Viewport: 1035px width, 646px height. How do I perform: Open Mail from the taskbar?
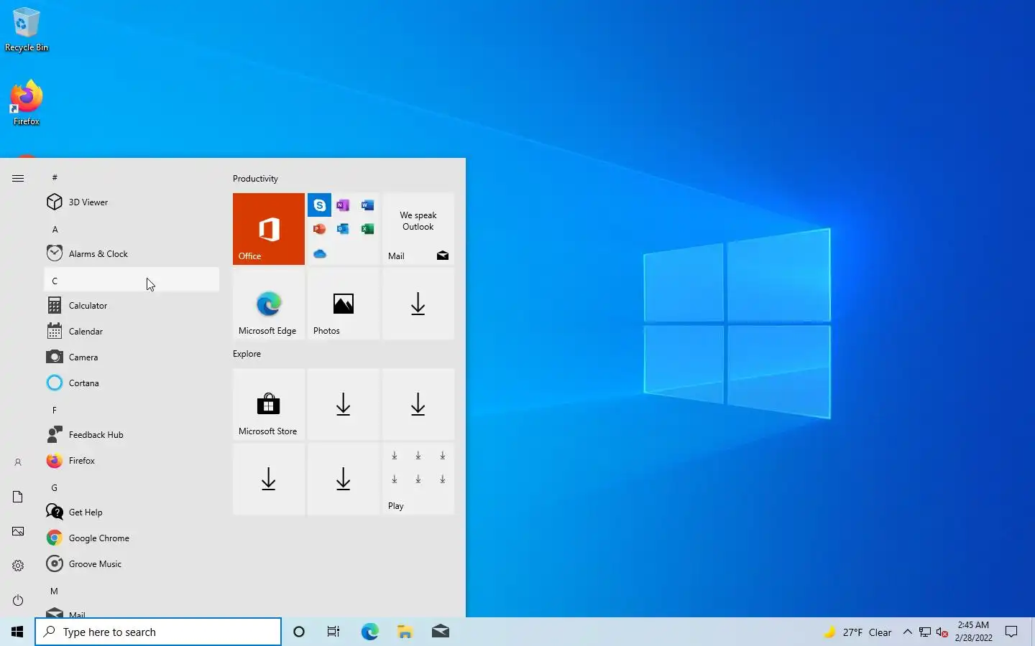click(x=440, y=632)
